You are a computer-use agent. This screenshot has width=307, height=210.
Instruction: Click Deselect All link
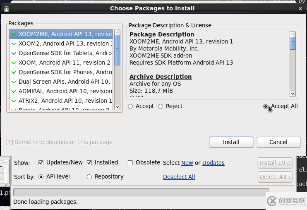tap(179, 177)
